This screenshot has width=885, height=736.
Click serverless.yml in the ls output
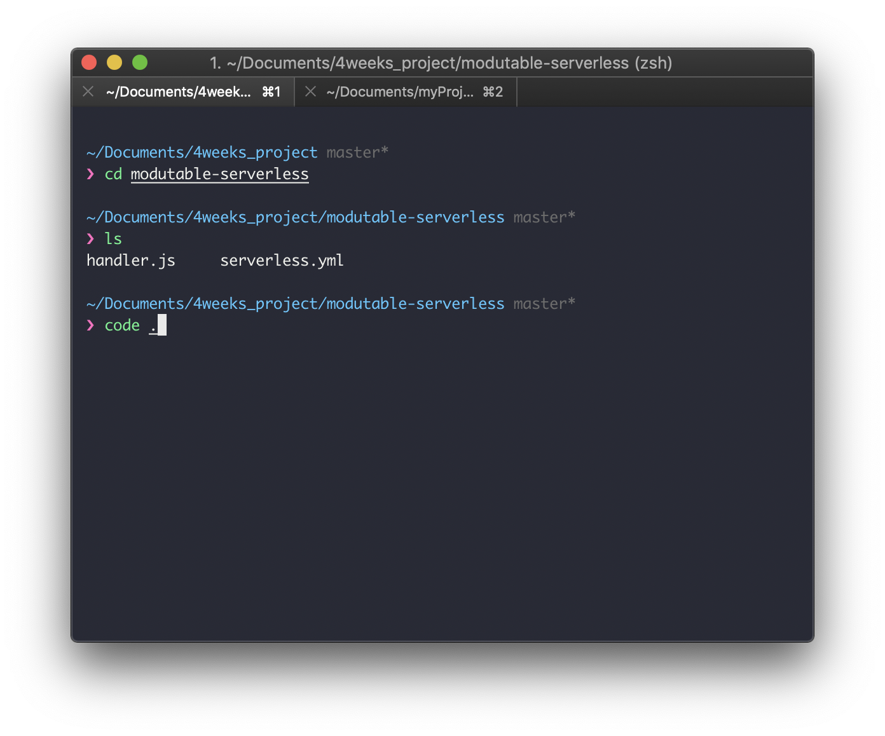pyautogui.click(x=282, y=261)
